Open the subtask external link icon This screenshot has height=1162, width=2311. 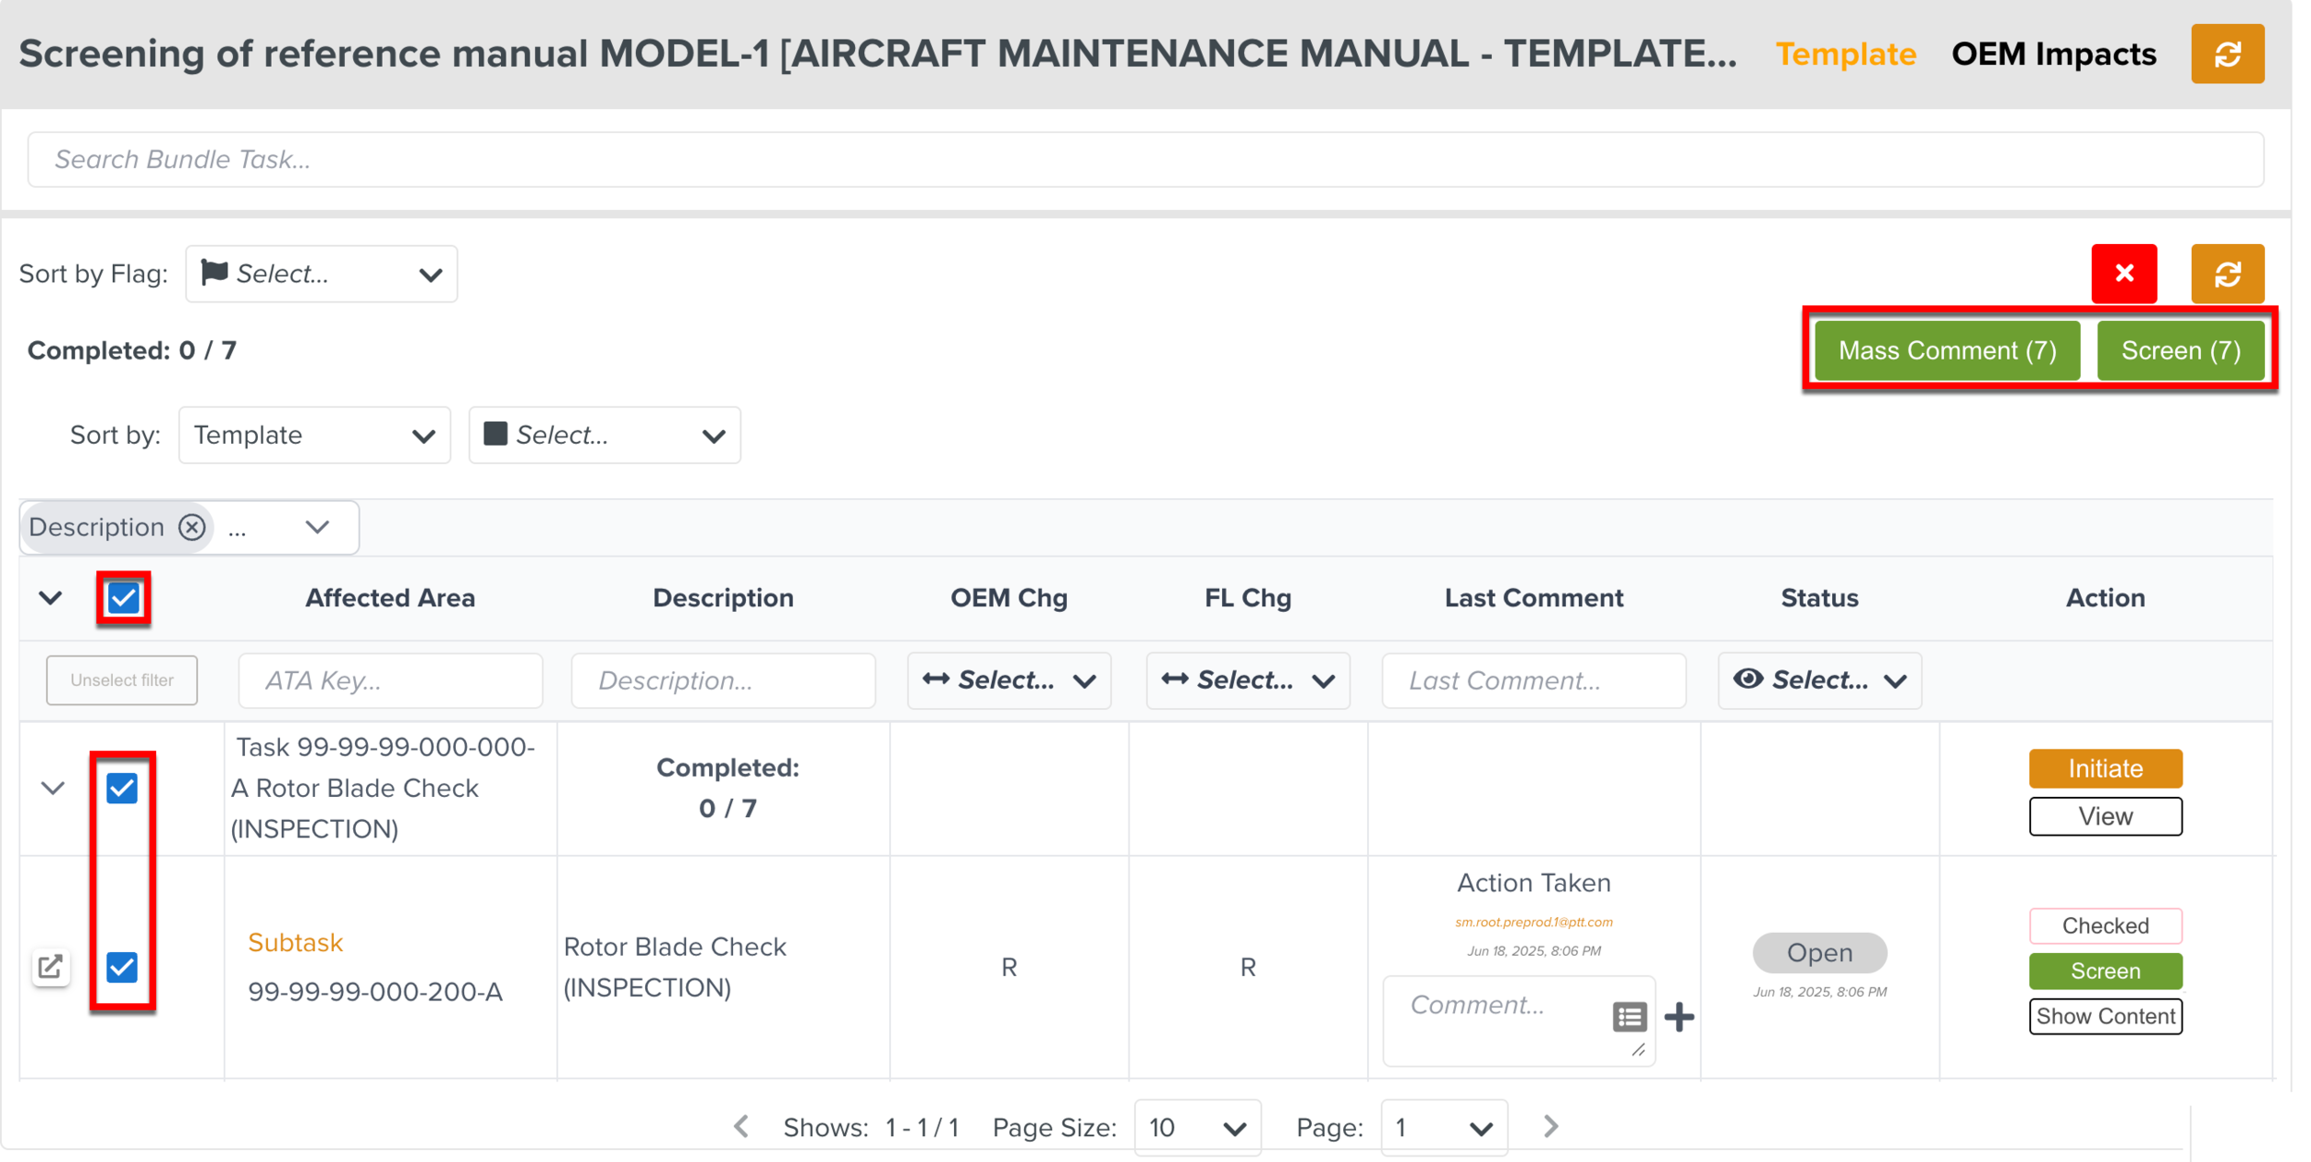pyautogui.click(x=51, y=967)
